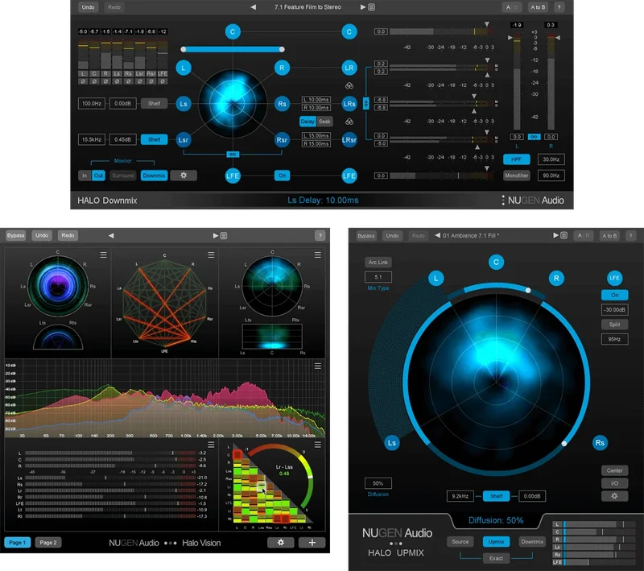Screen dimensions: 644x571
Task: Open menu of first surround scope panel
Action: 104,255
